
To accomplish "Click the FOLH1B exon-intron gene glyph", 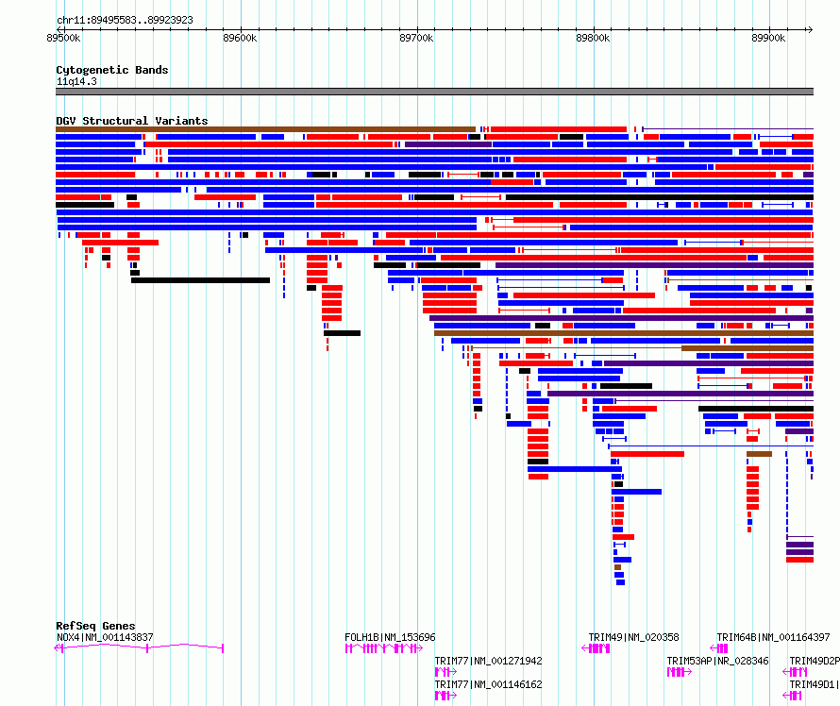I will 383,648.
